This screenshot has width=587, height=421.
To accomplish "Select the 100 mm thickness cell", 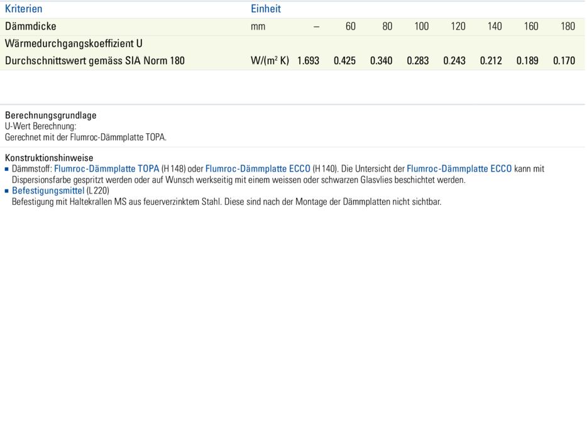I will [421, 26].
